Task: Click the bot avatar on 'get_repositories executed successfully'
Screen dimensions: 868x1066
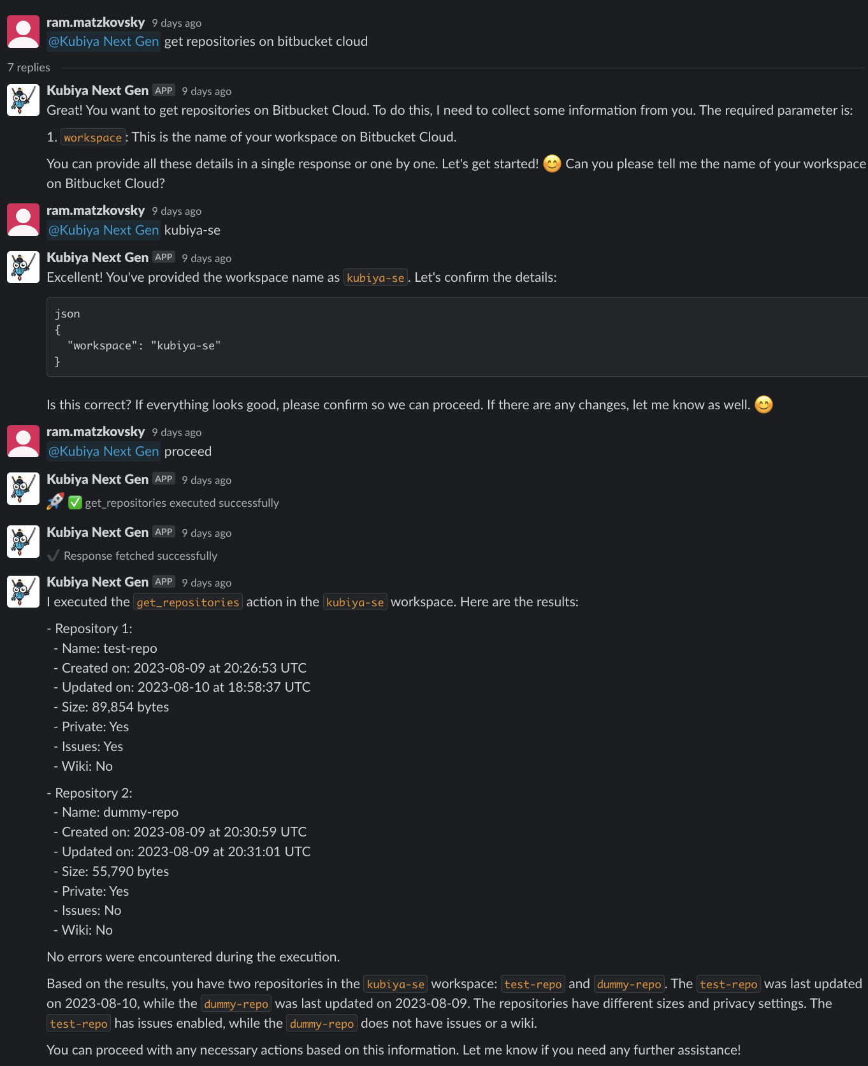Action: pyautogui.click(x=23, y=489)
